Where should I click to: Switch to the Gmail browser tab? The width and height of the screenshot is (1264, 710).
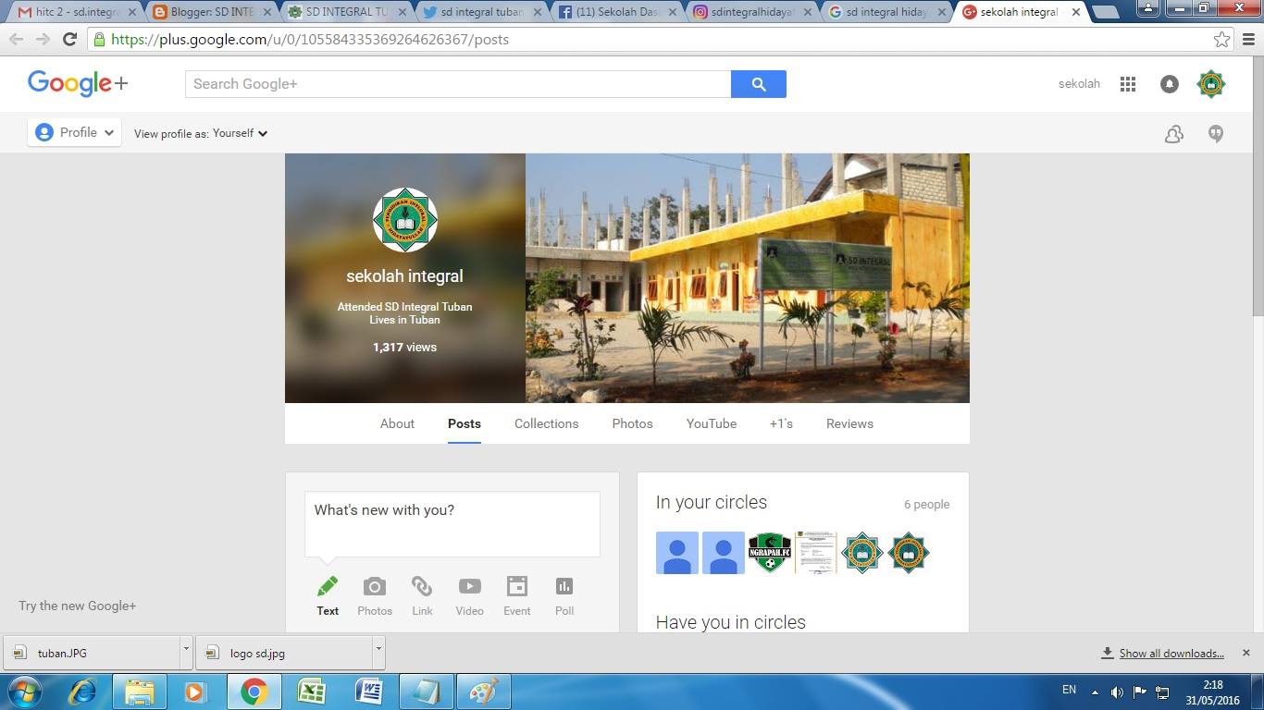[76, 12]
